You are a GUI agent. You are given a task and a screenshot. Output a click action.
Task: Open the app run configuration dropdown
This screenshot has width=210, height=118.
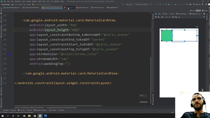tap(130, 4)
